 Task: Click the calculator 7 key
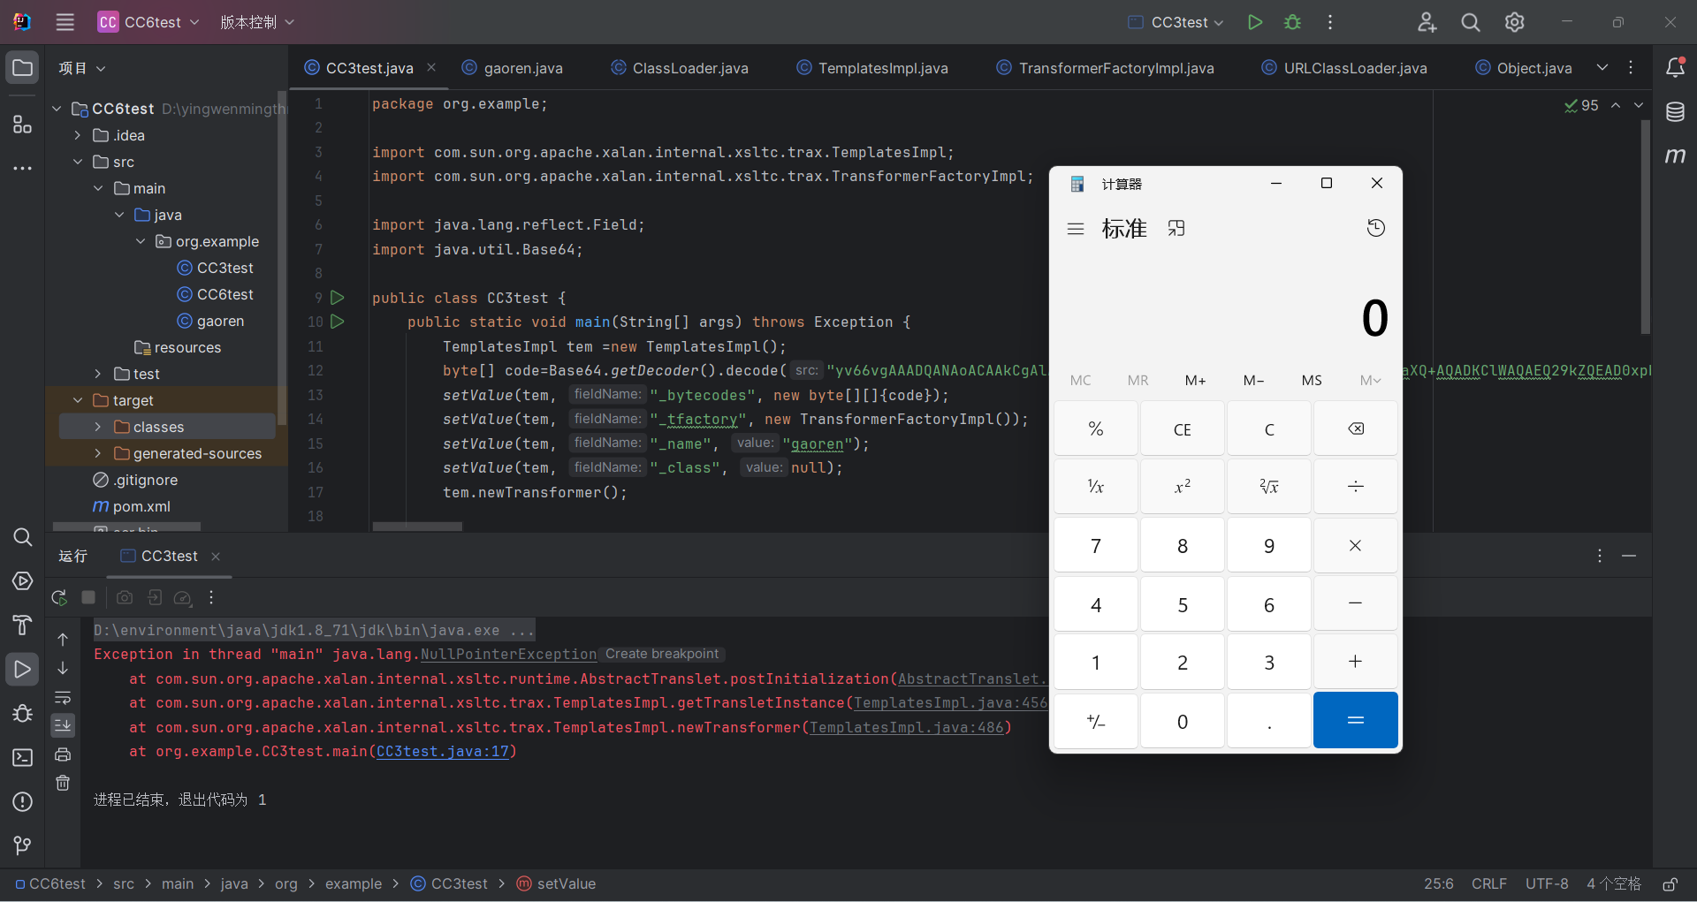point(1096,546)
